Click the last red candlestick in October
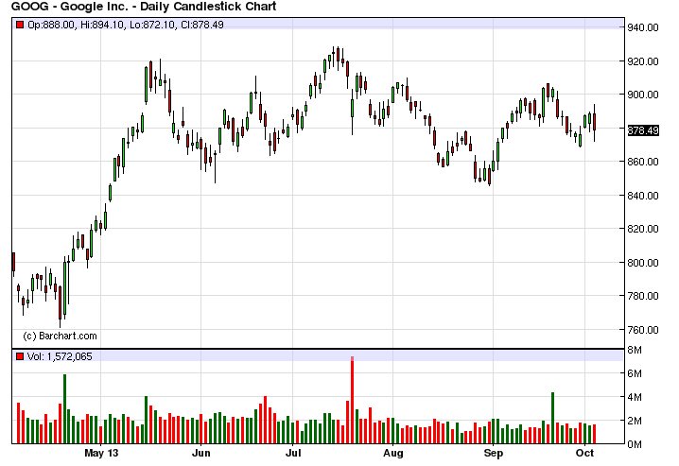This screenshot has width=679, height=466. pyautogui.click(x=595, y=122)
